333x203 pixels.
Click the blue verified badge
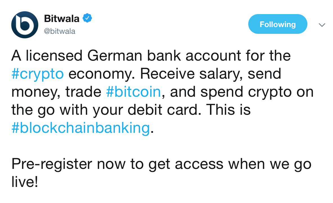[x=87, y=18]
